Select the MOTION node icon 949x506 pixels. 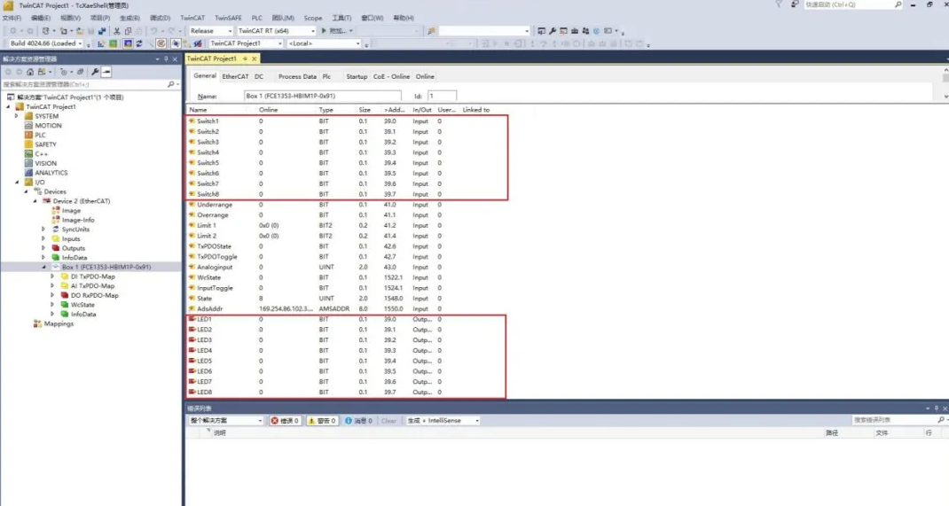[x=28, y=126]
